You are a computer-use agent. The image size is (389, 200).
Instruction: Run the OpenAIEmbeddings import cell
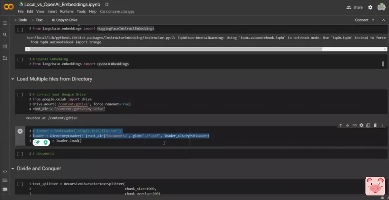[20, 60]
